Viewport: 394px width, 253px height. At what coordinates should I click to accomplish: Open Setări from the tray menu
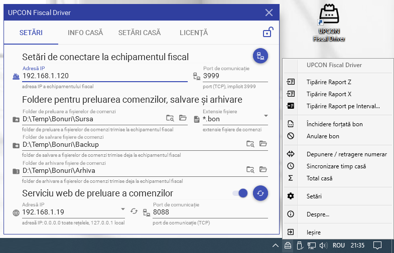pos(338,196)
